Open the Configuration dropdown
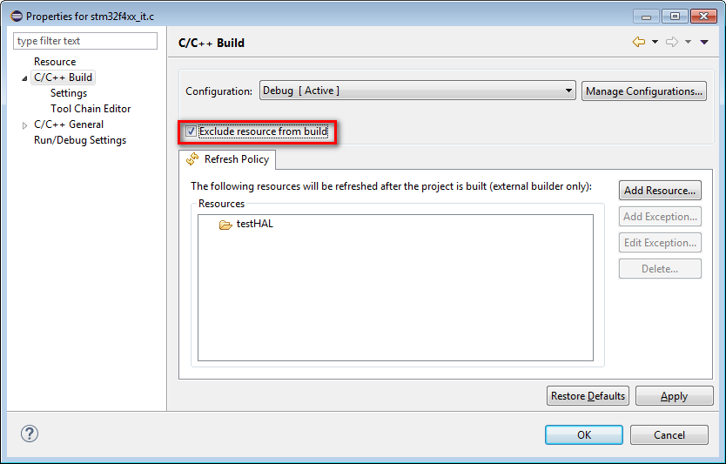The width and height of the screenshot is (726, 464). pos(417,91)
